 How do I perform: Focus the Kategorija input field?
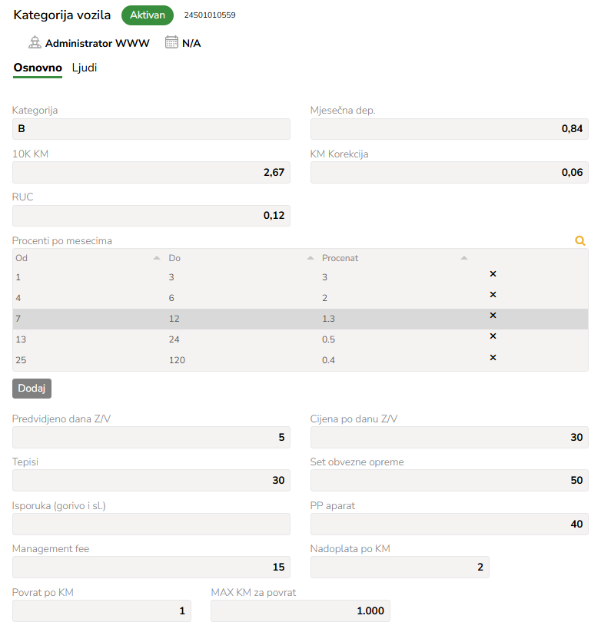[x=151, y=129]
